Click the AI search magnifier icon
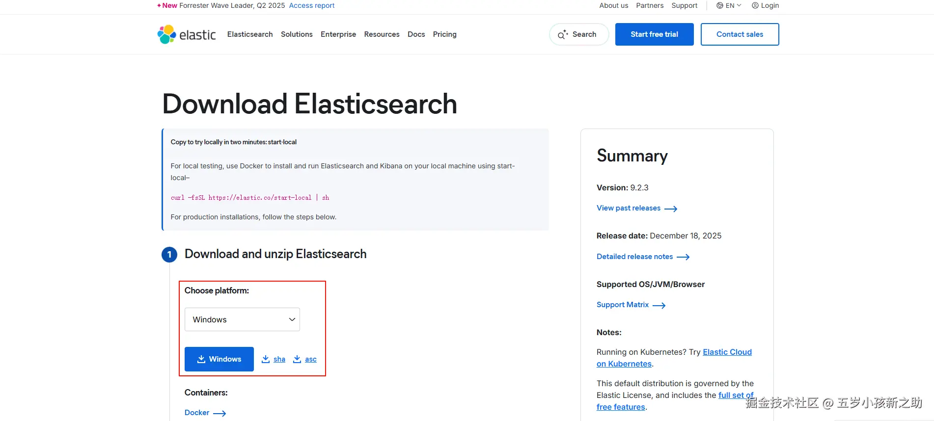 click(x=562, y=34)
